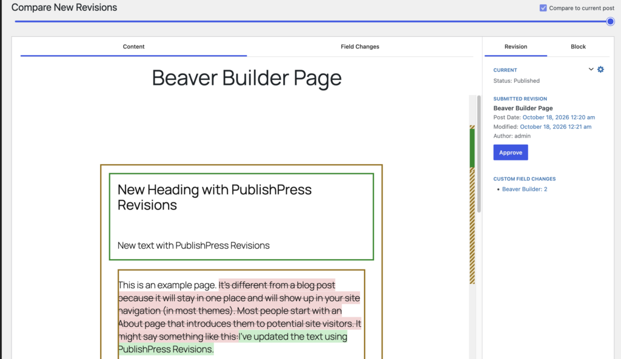
Task: Switch to the Content tab
Action: (x=133, y=47)
